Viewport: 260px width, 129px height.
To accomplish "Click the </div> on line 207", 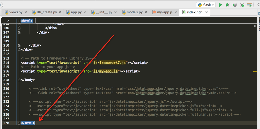I will pos(43,32).
